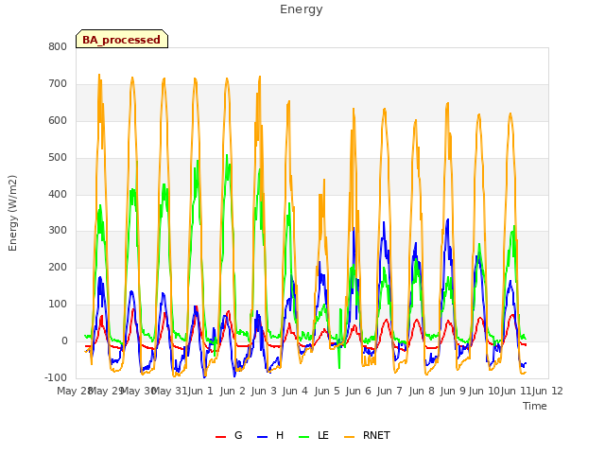
Task: Click the red G legend swatch
Action: [x=220, y=437]
